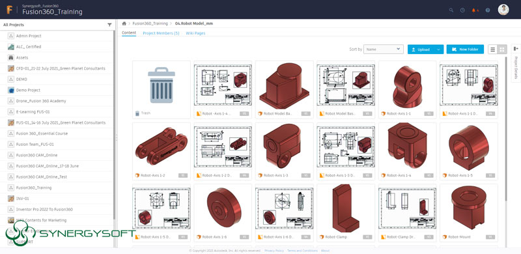Open the Project Members (5) tab

(x=161, y=33)
